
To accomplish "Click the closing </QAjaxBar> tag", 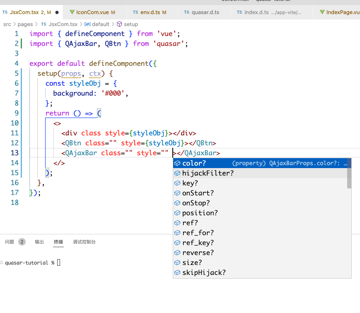I will click(x=198, y=153).
